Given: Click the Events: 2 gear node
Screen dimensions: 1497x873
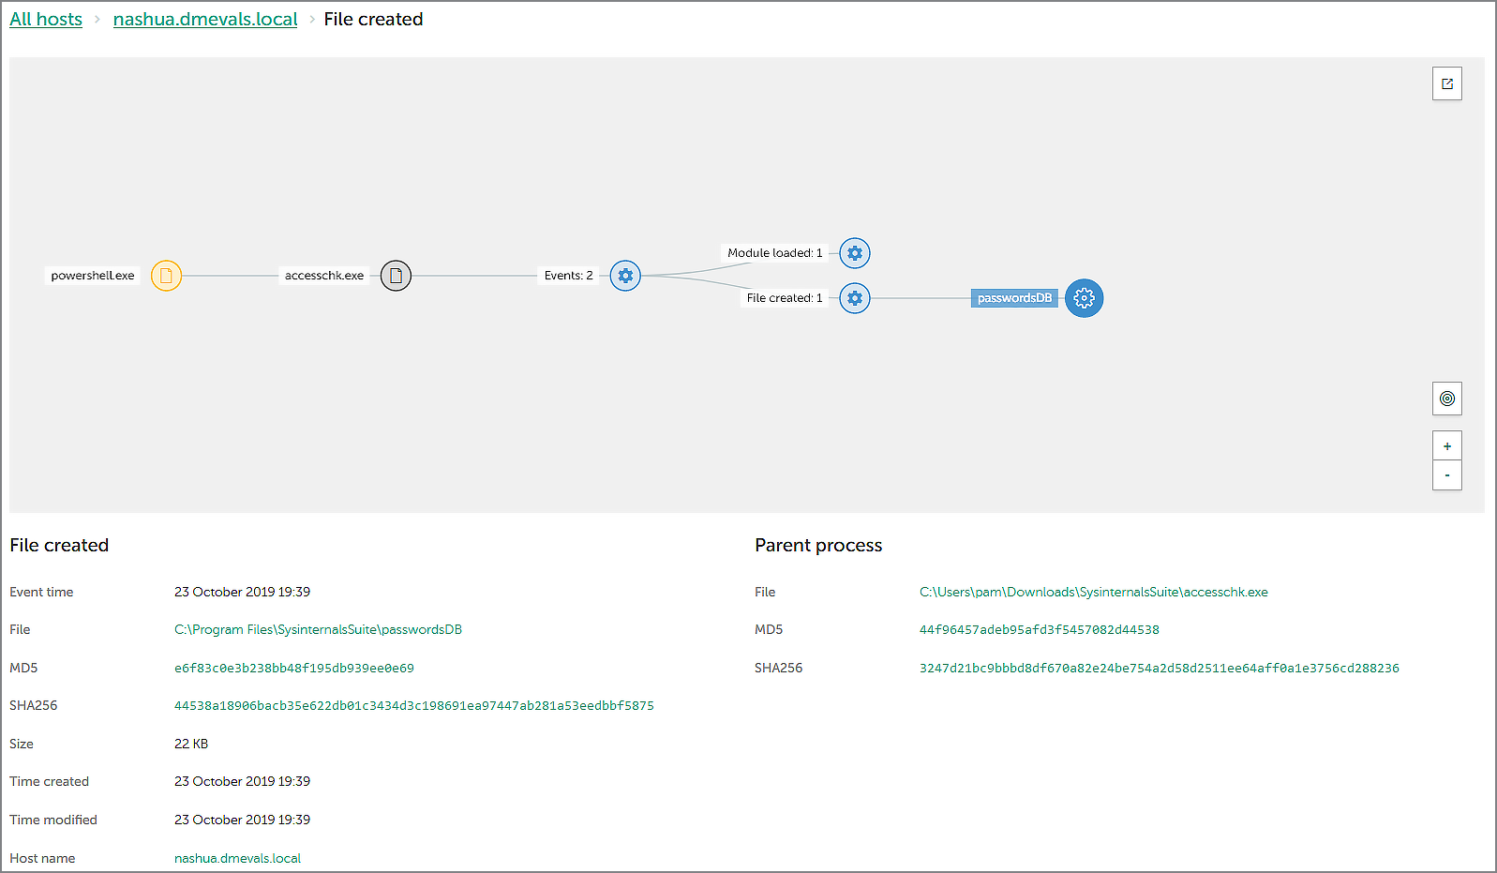Looking at the screenshot, I should pyautogui.click(x=625, y=276).
